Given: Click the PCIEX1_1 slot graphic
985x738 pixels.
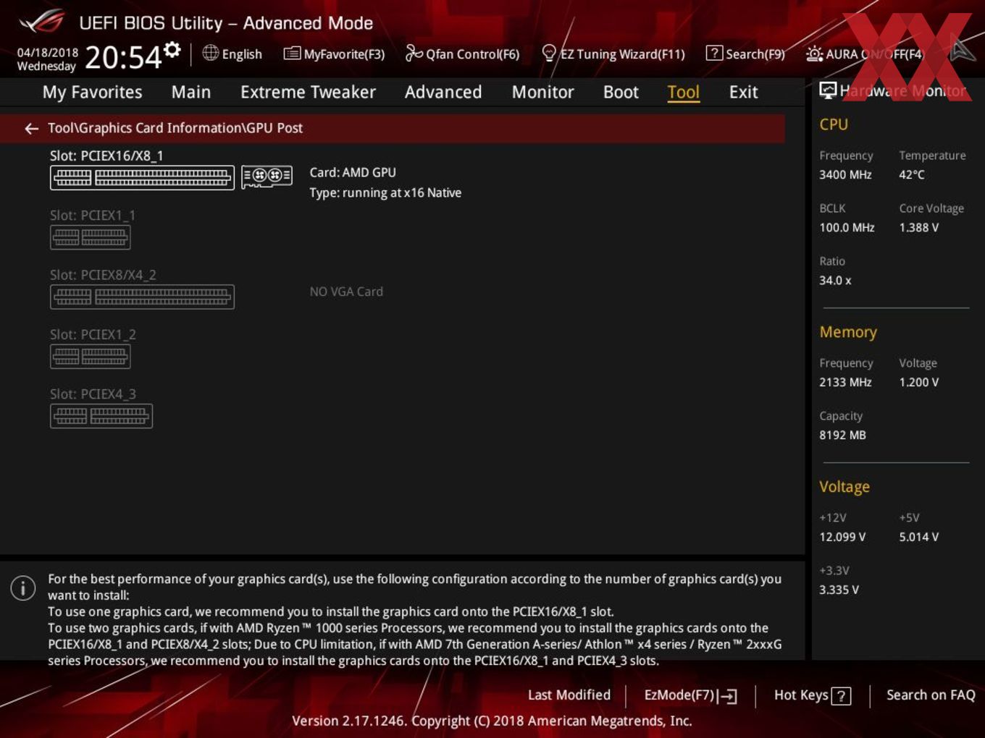Looking at the screenshot, I should point(90,237).
